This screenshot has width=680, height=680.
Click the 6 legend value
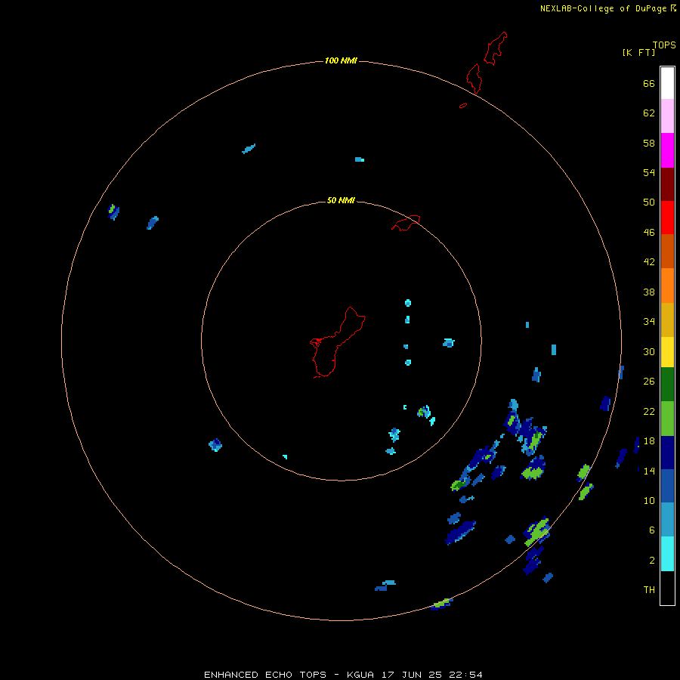coord(652,530)
